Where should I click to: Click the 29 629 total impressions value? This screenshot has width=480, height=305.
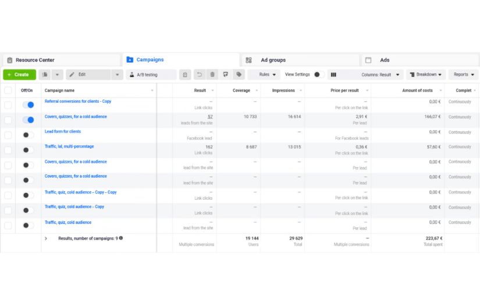[x=296, y=238]
